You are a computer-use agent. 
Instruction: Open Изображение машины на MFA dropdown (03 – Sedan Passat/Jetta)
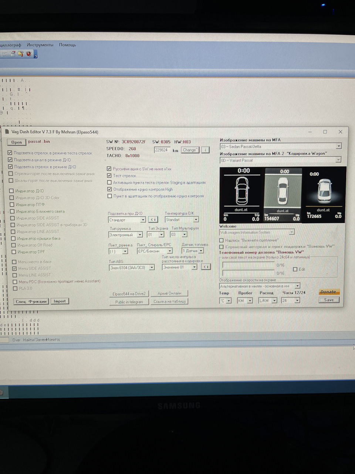click(x=281, y=146)
